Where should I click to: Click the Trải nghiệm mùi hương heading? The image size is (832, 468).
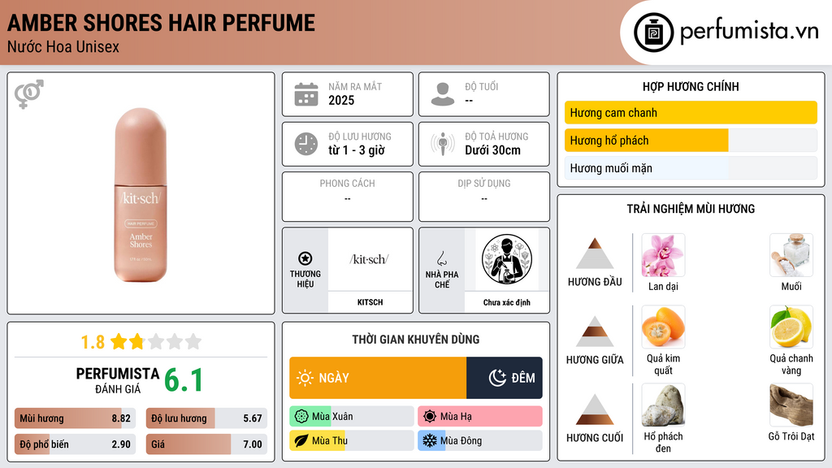pos(691,209)
